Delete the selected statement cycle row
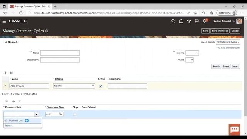Screen dimensions: 247x139 (11, 73)
